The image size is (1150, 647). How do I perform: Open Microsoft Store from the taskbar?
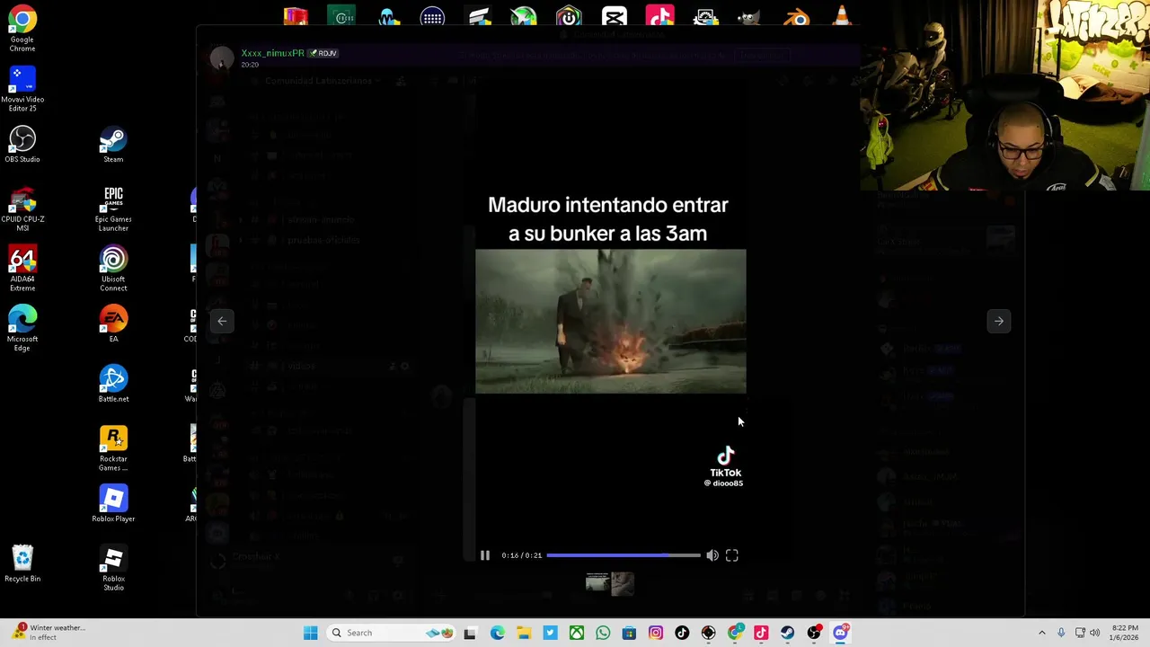tap(629, 633)
